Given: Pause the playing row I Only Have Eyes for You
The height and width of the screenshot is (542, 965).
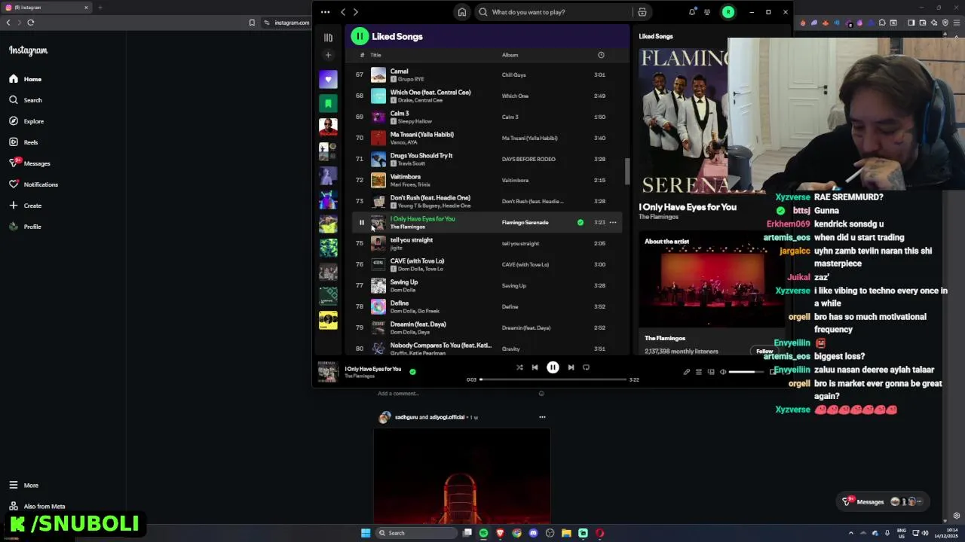Looking at the screenshot, I should 361,223.
